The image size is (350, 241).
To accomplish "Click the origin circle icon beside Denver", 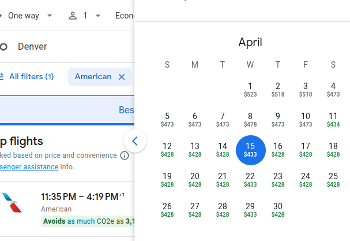I will pyautogui.click(x=3, y=47).
